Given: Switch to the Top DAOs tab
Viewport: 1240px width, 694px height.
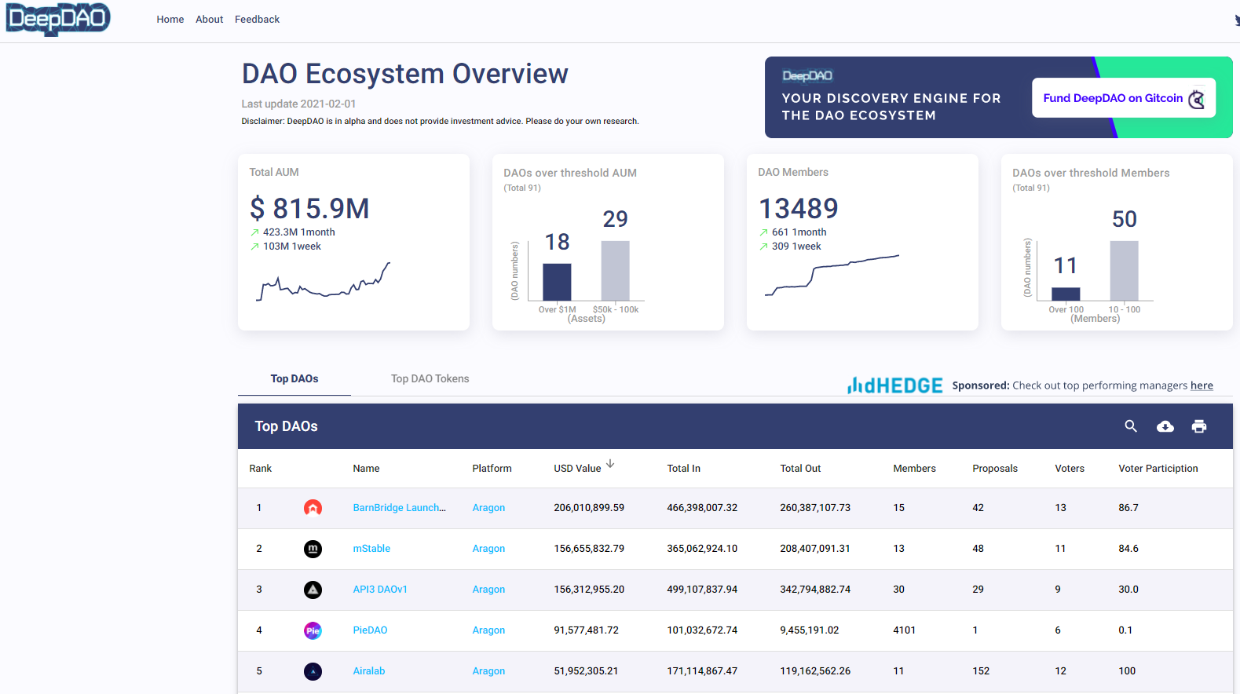Looking at the screenshot, I should click(294, 378).
